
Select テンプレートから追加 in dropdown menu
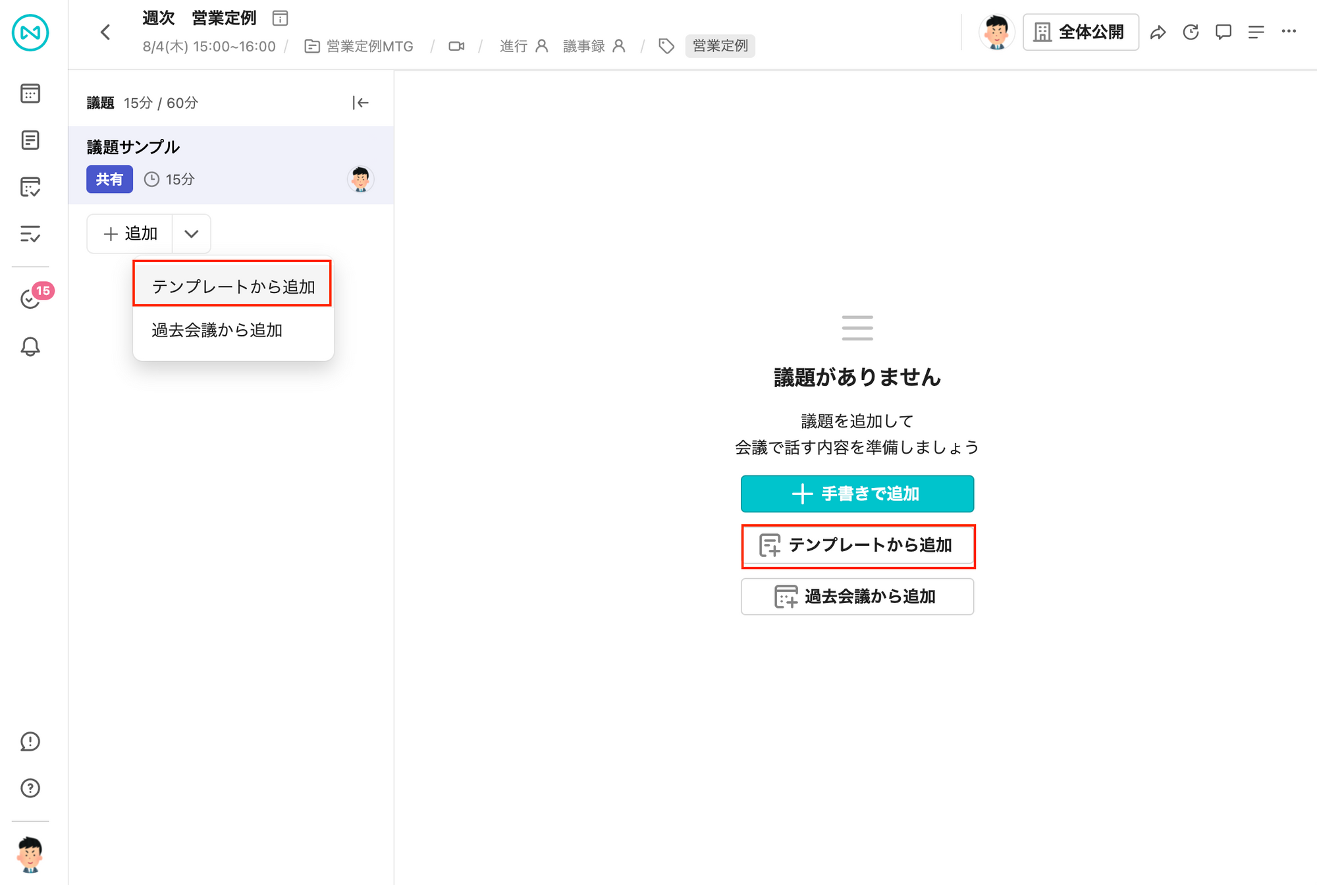coord(233,286)
